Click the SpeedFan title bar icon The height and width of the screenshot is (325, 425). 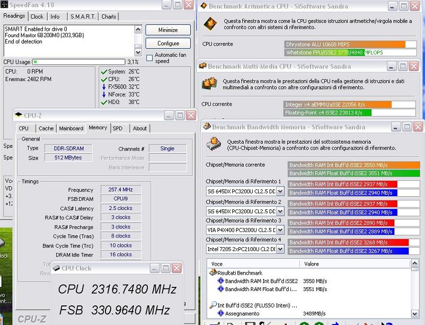coord(4,4)
